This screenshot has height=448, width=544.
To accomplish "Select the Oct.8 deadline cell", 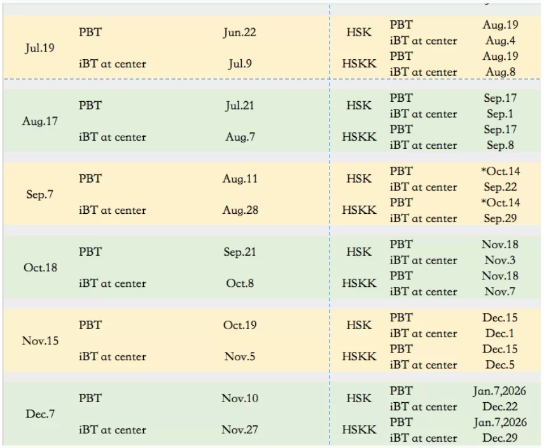I will (x=240, y=283).
